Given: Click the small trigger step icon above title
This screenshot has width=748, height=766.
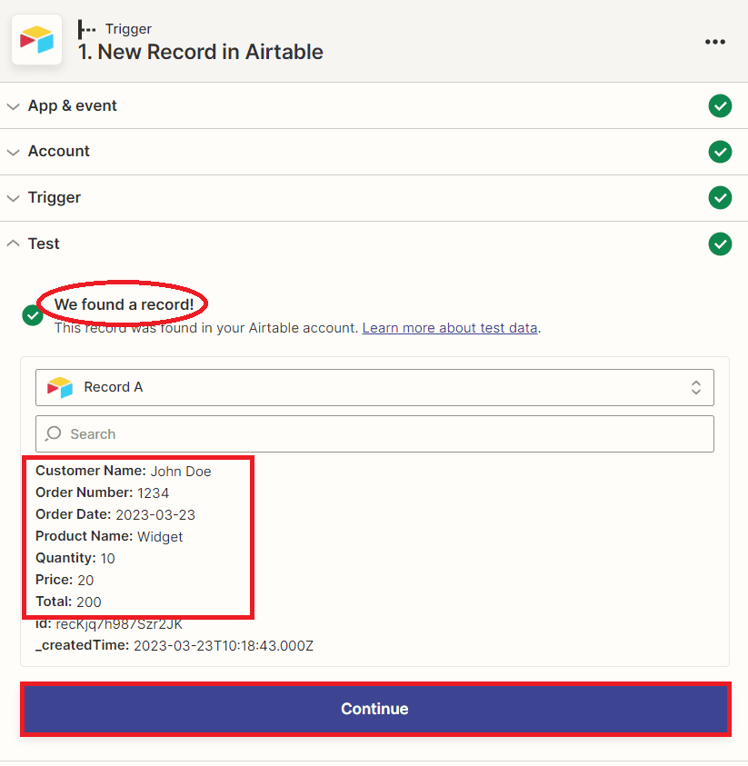Looking at the screenshot, I should pos(87,29).
